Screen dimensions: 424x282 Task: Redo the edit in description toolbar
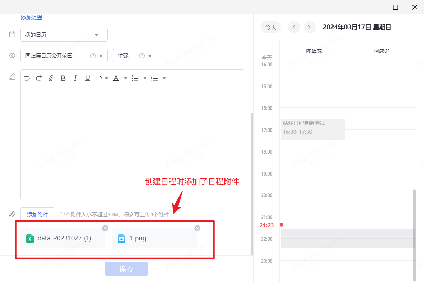[39, 78]
